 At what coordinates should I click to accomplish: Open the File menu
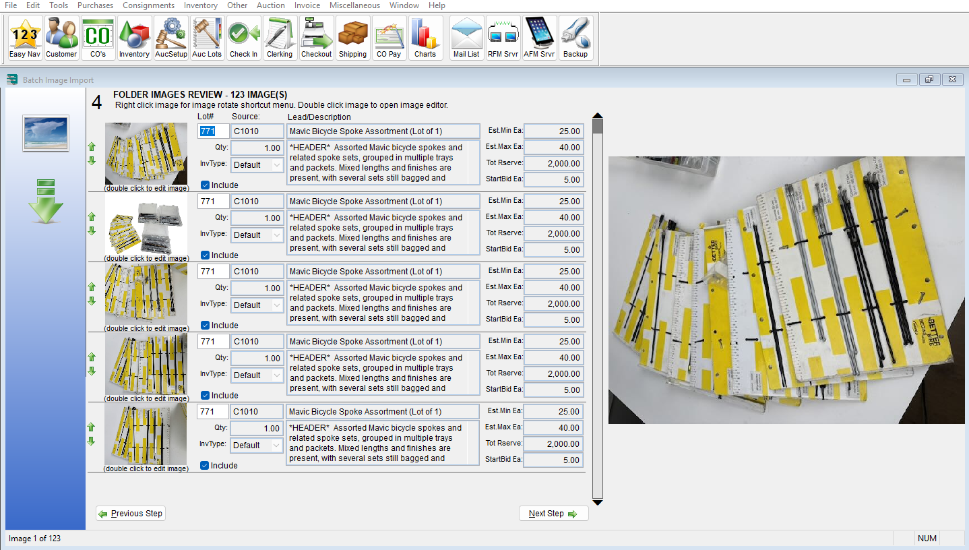pyautogui.click(x=11, y=5)
